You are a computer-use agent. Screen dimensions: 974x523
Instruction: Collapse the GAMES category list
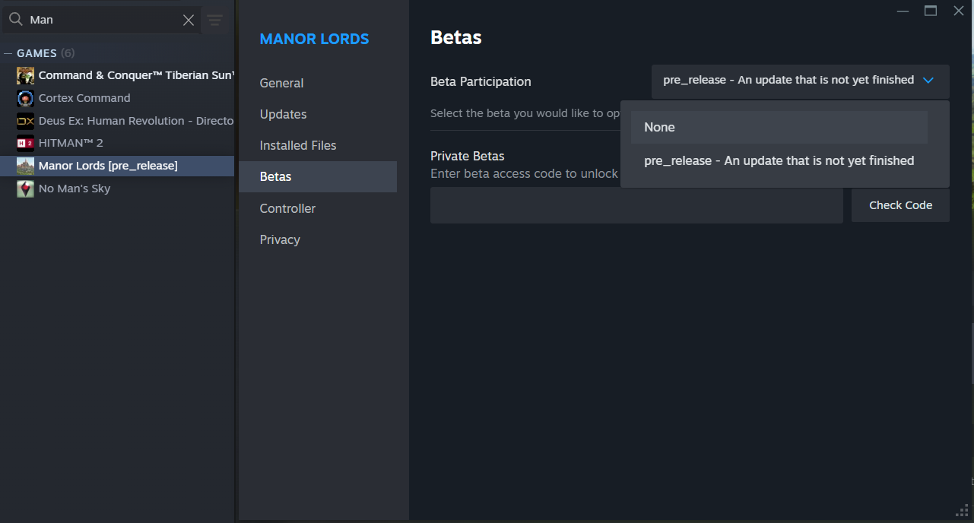(x=8, y=53)
